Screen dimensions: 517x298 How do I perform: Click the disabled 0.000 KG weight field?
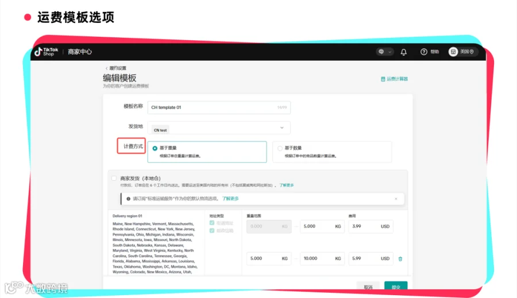269,226
